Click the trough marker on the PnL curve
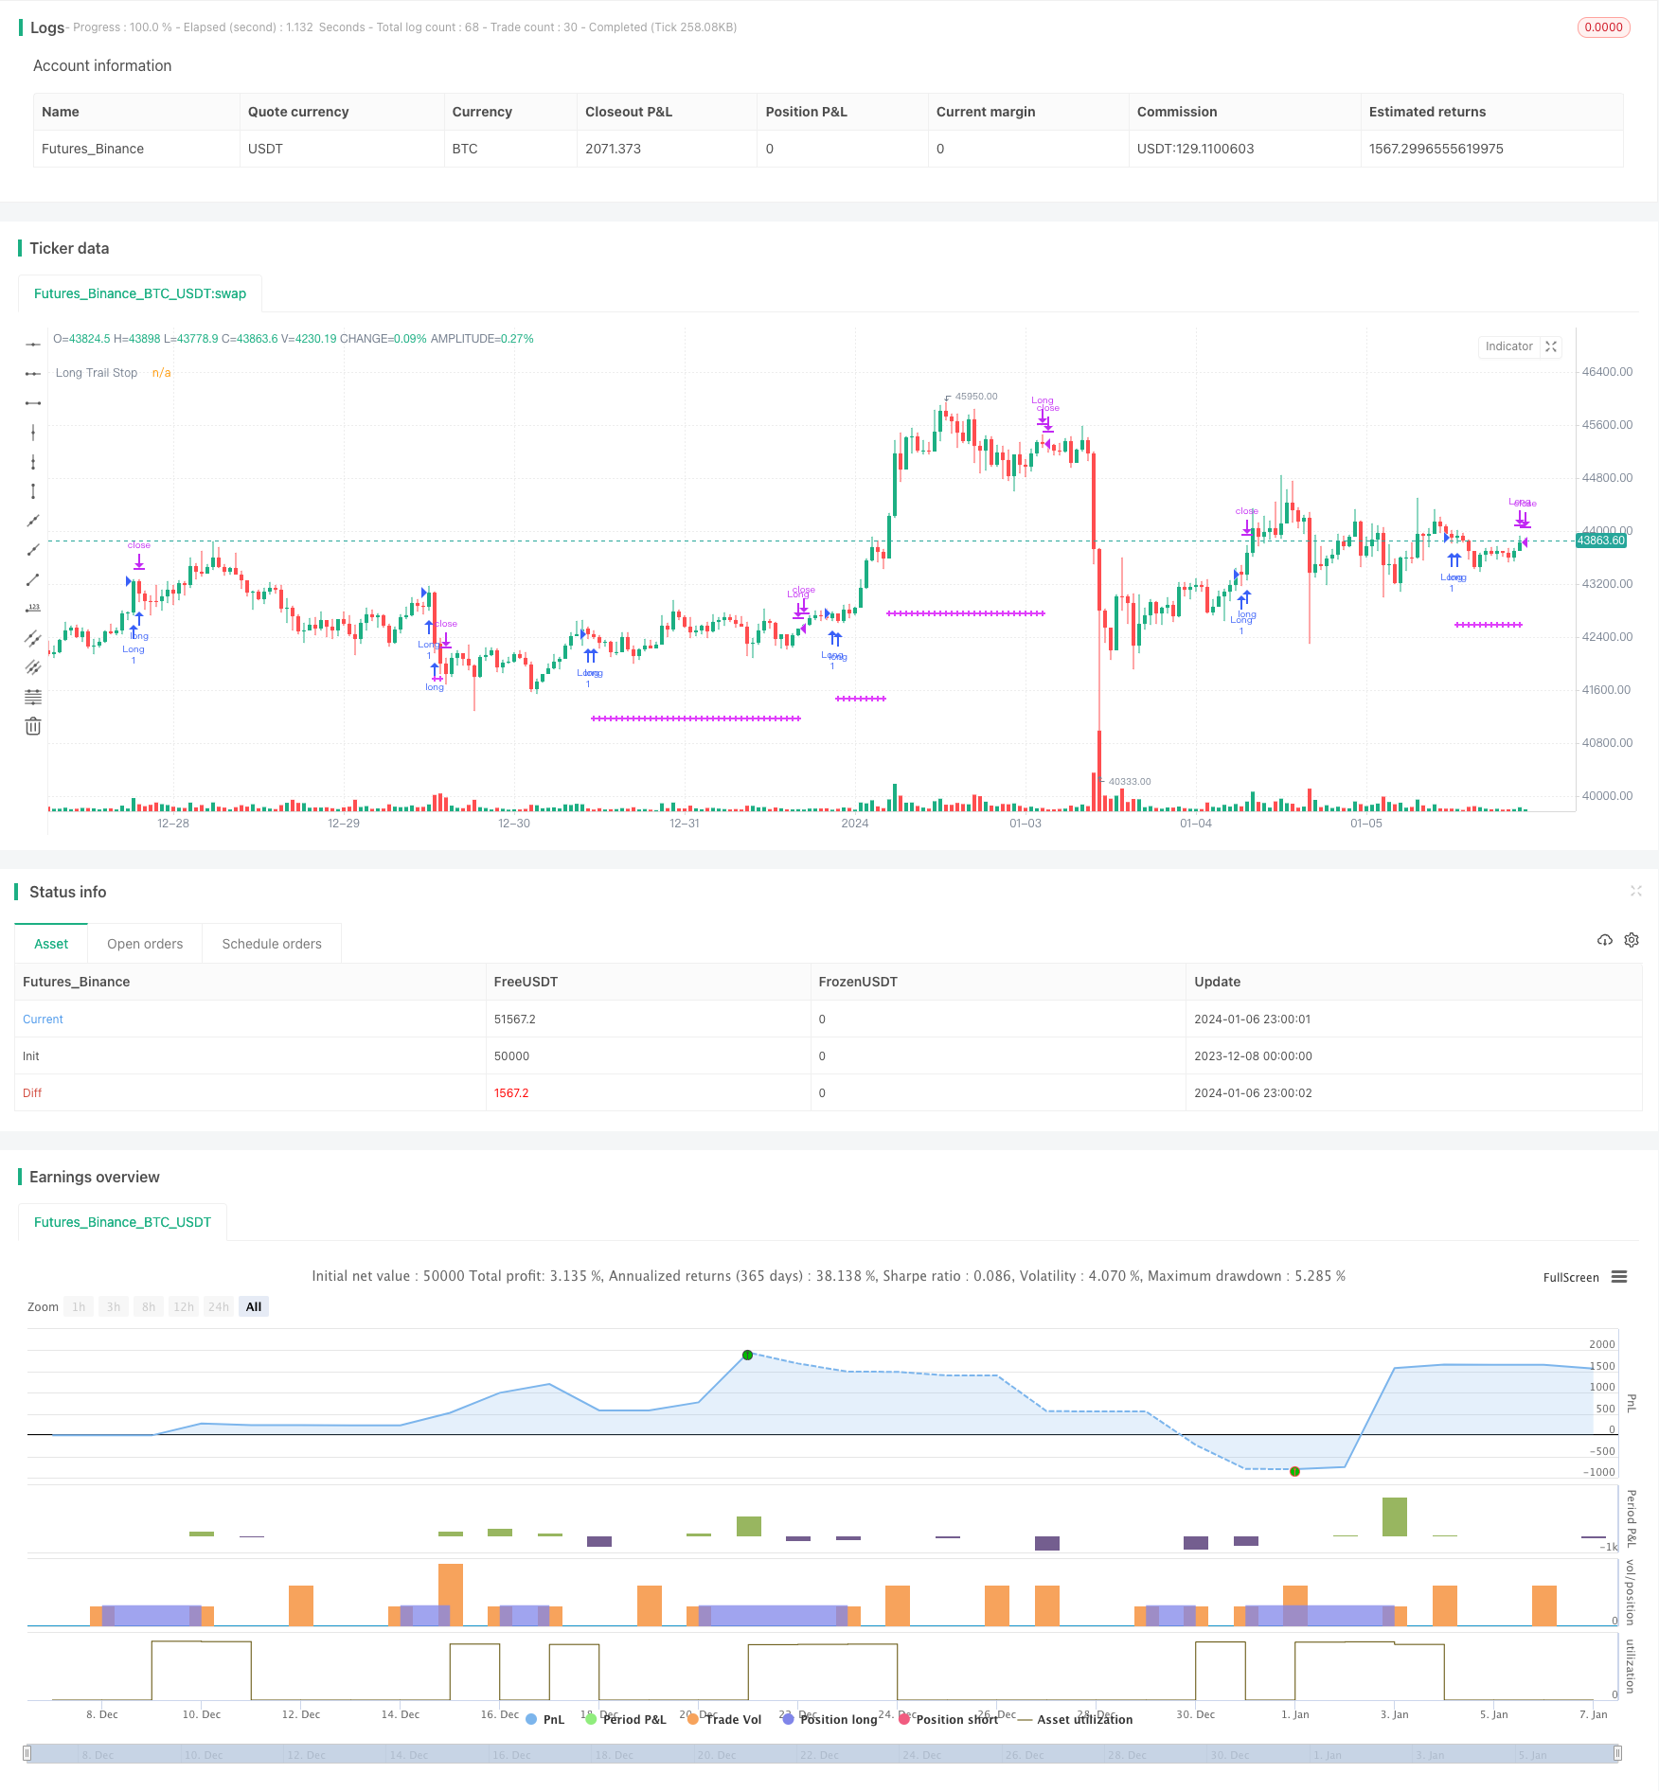Screen dimensions: 1659x1791 pyautogui.click(x=1294, y=1471)
